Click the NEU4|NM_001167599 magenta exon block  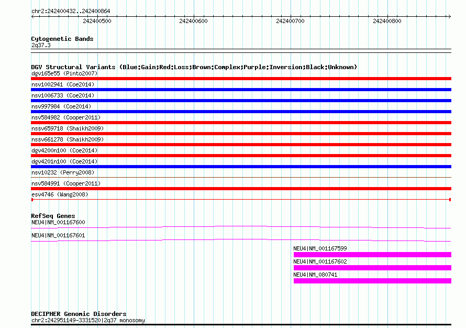tap(372, 255)
